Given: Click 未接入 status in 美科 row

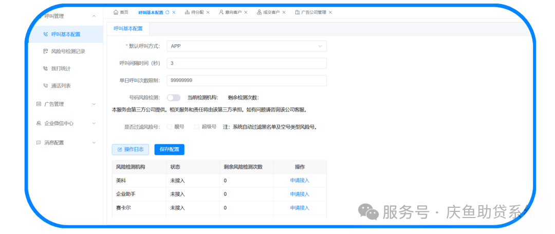Looking at the screenshot, I should pyautogui.click(x=178, y=181).
